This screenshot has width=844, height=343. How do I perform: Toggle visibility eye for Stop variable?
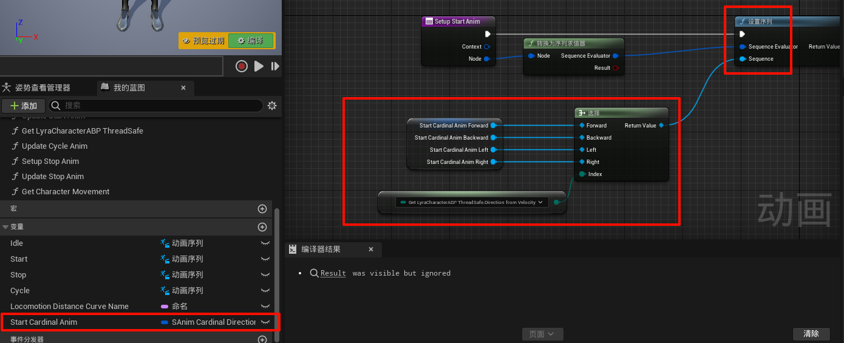click(265, 275)
